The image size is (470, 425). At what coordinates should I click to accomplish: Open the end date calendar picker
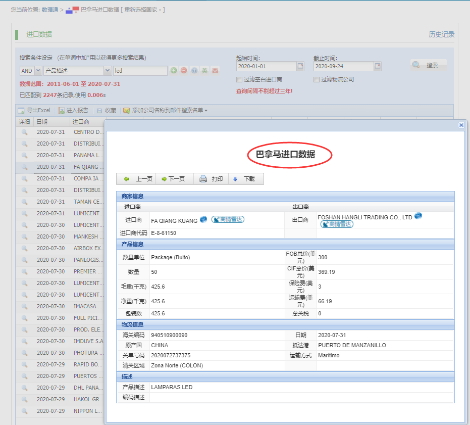click(378, 66)
